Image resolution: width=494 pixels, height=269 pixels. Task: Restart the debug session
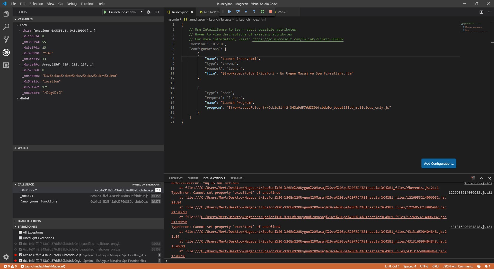262,12
